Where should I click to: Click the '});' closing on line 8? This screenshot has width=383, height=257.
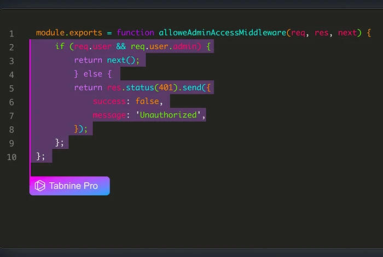point(80,128)
